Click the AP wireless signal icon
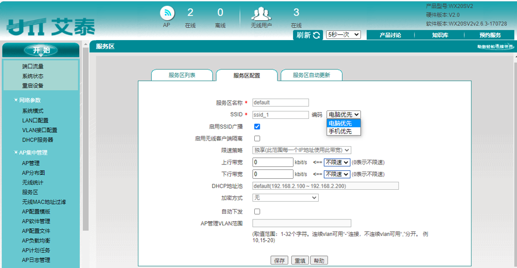Viewport: 517px width, 268px height. [167, 13]
